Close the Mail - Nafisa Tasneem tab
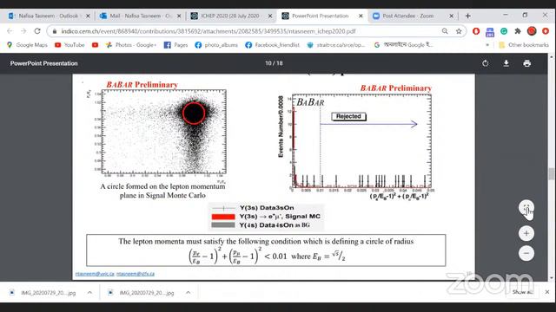556x312 pixels. 179,16
